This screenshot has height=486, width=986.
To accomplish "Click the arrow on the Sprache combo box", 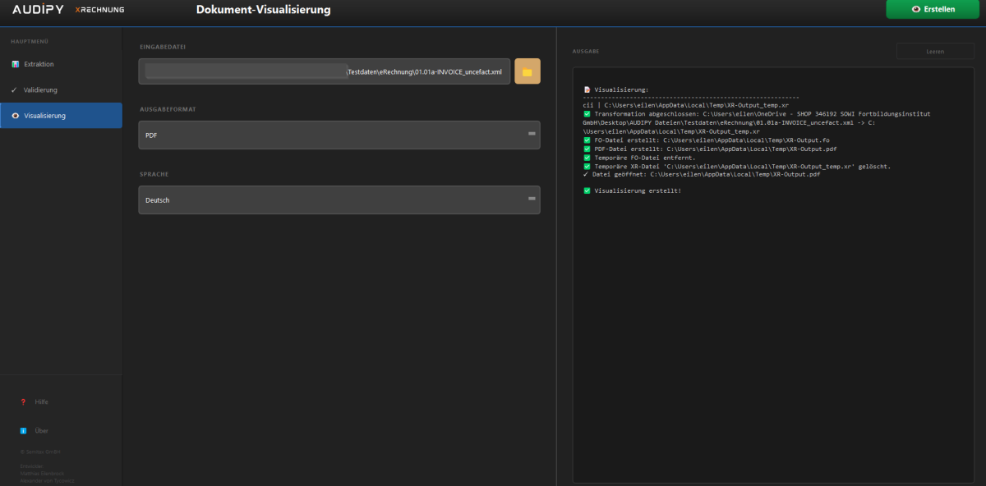I will 531,199.
